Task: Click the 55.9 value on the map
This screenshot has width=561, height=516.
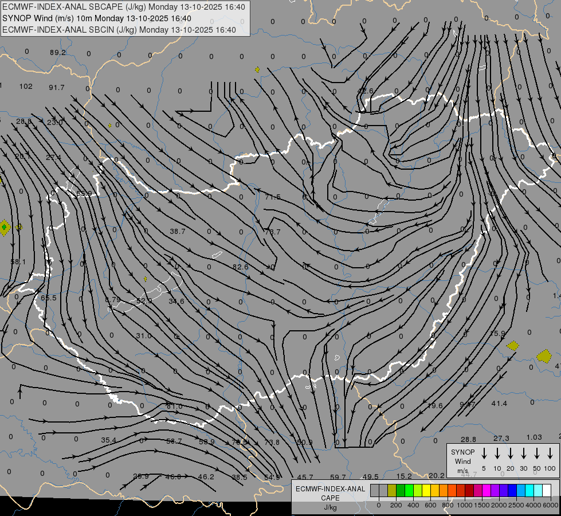Action: click(x=84, y=194)
